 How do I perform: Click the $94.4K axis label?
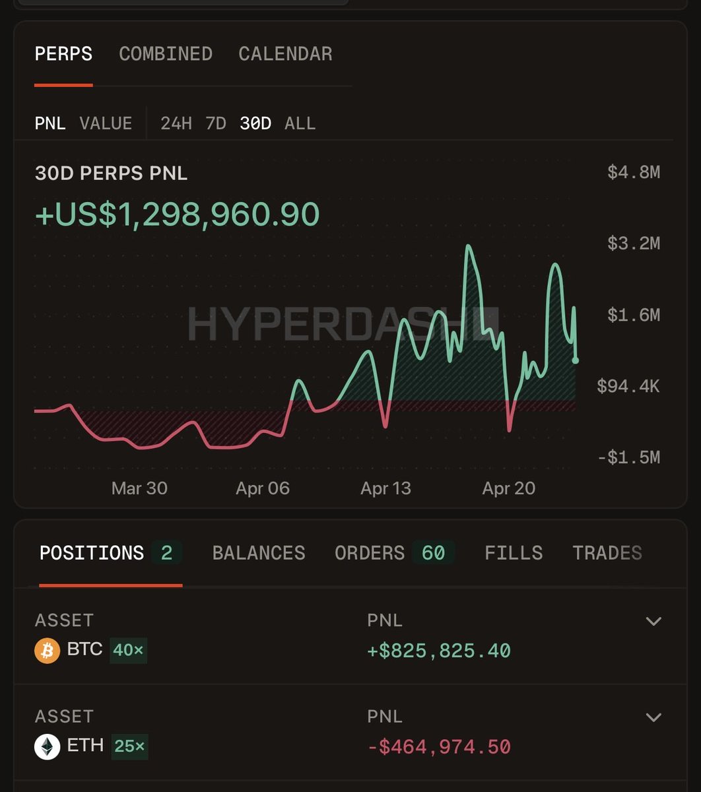coord(628,386)
